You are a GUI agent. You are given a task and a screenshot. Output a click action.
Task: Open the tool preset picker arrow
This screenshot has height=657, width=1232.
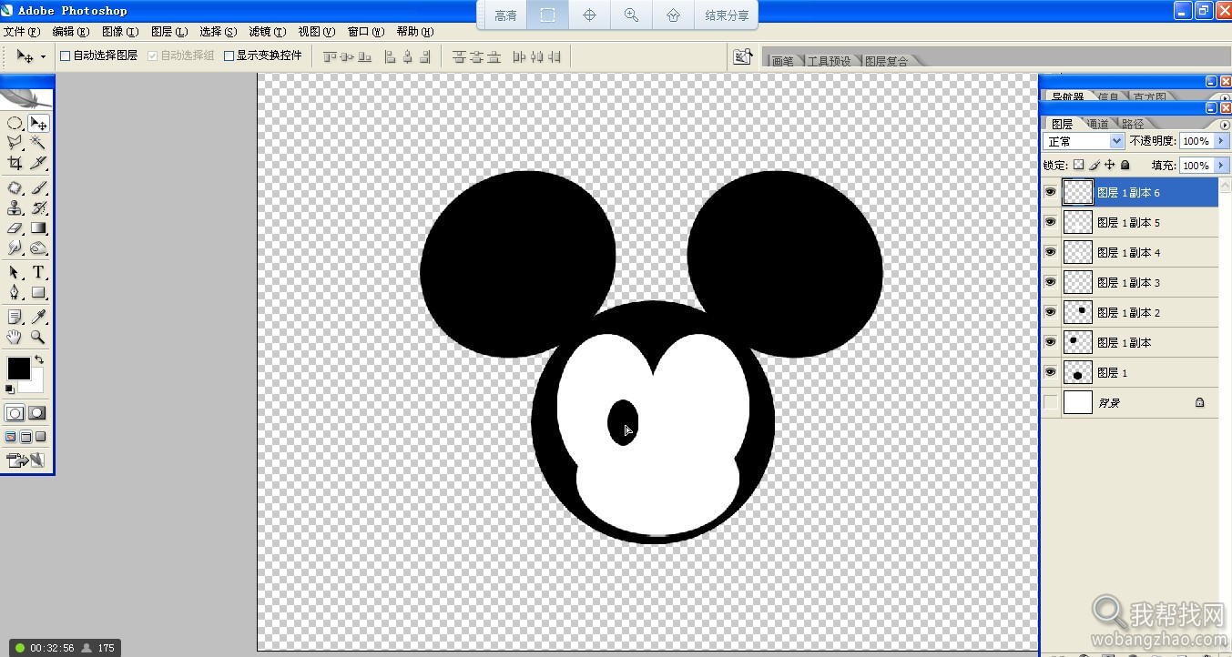click(43, 56)
